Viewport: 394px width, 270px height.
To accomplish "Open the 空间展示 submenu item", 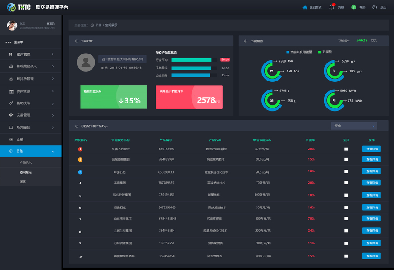I will point(31,172).
